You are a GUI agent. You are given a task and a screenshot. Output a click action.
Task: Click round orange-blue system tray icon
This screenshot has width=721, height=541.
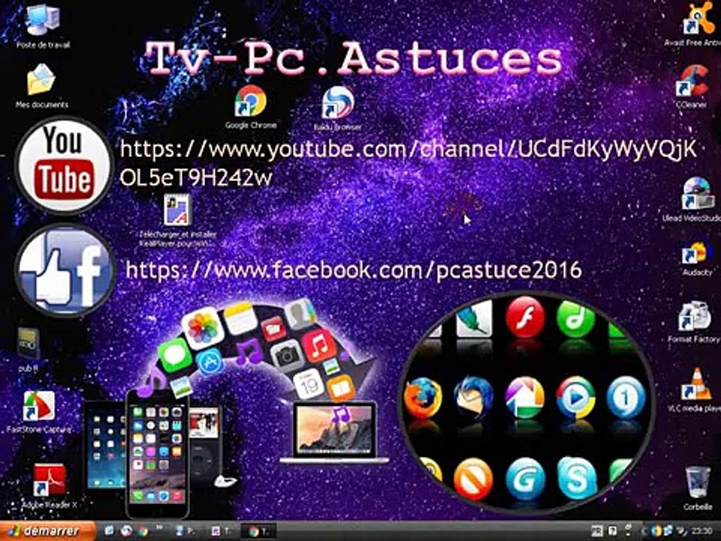coord(656,531)
